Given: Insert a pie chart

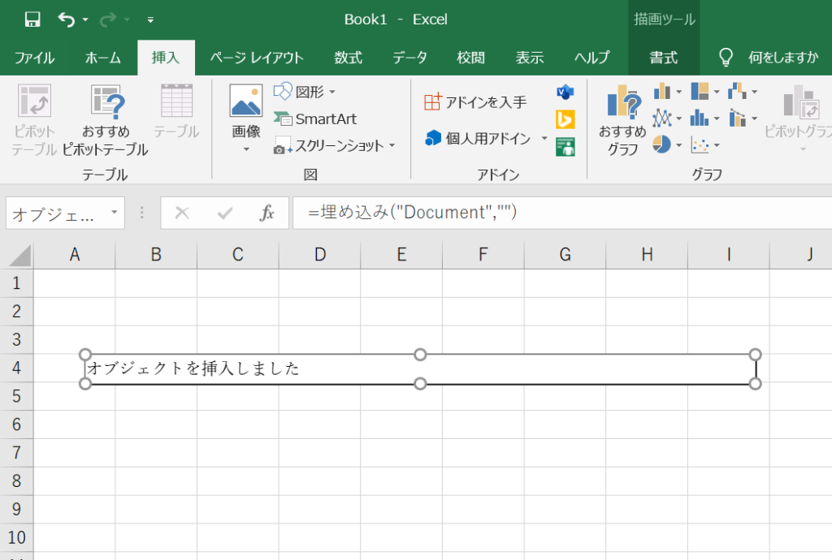Looking at the screenshot, I should 662,144.
